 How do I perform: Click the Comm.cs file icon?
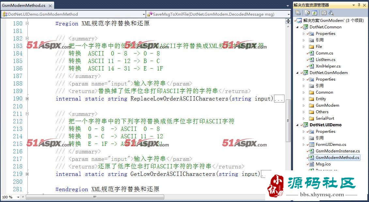click(311, 53)
